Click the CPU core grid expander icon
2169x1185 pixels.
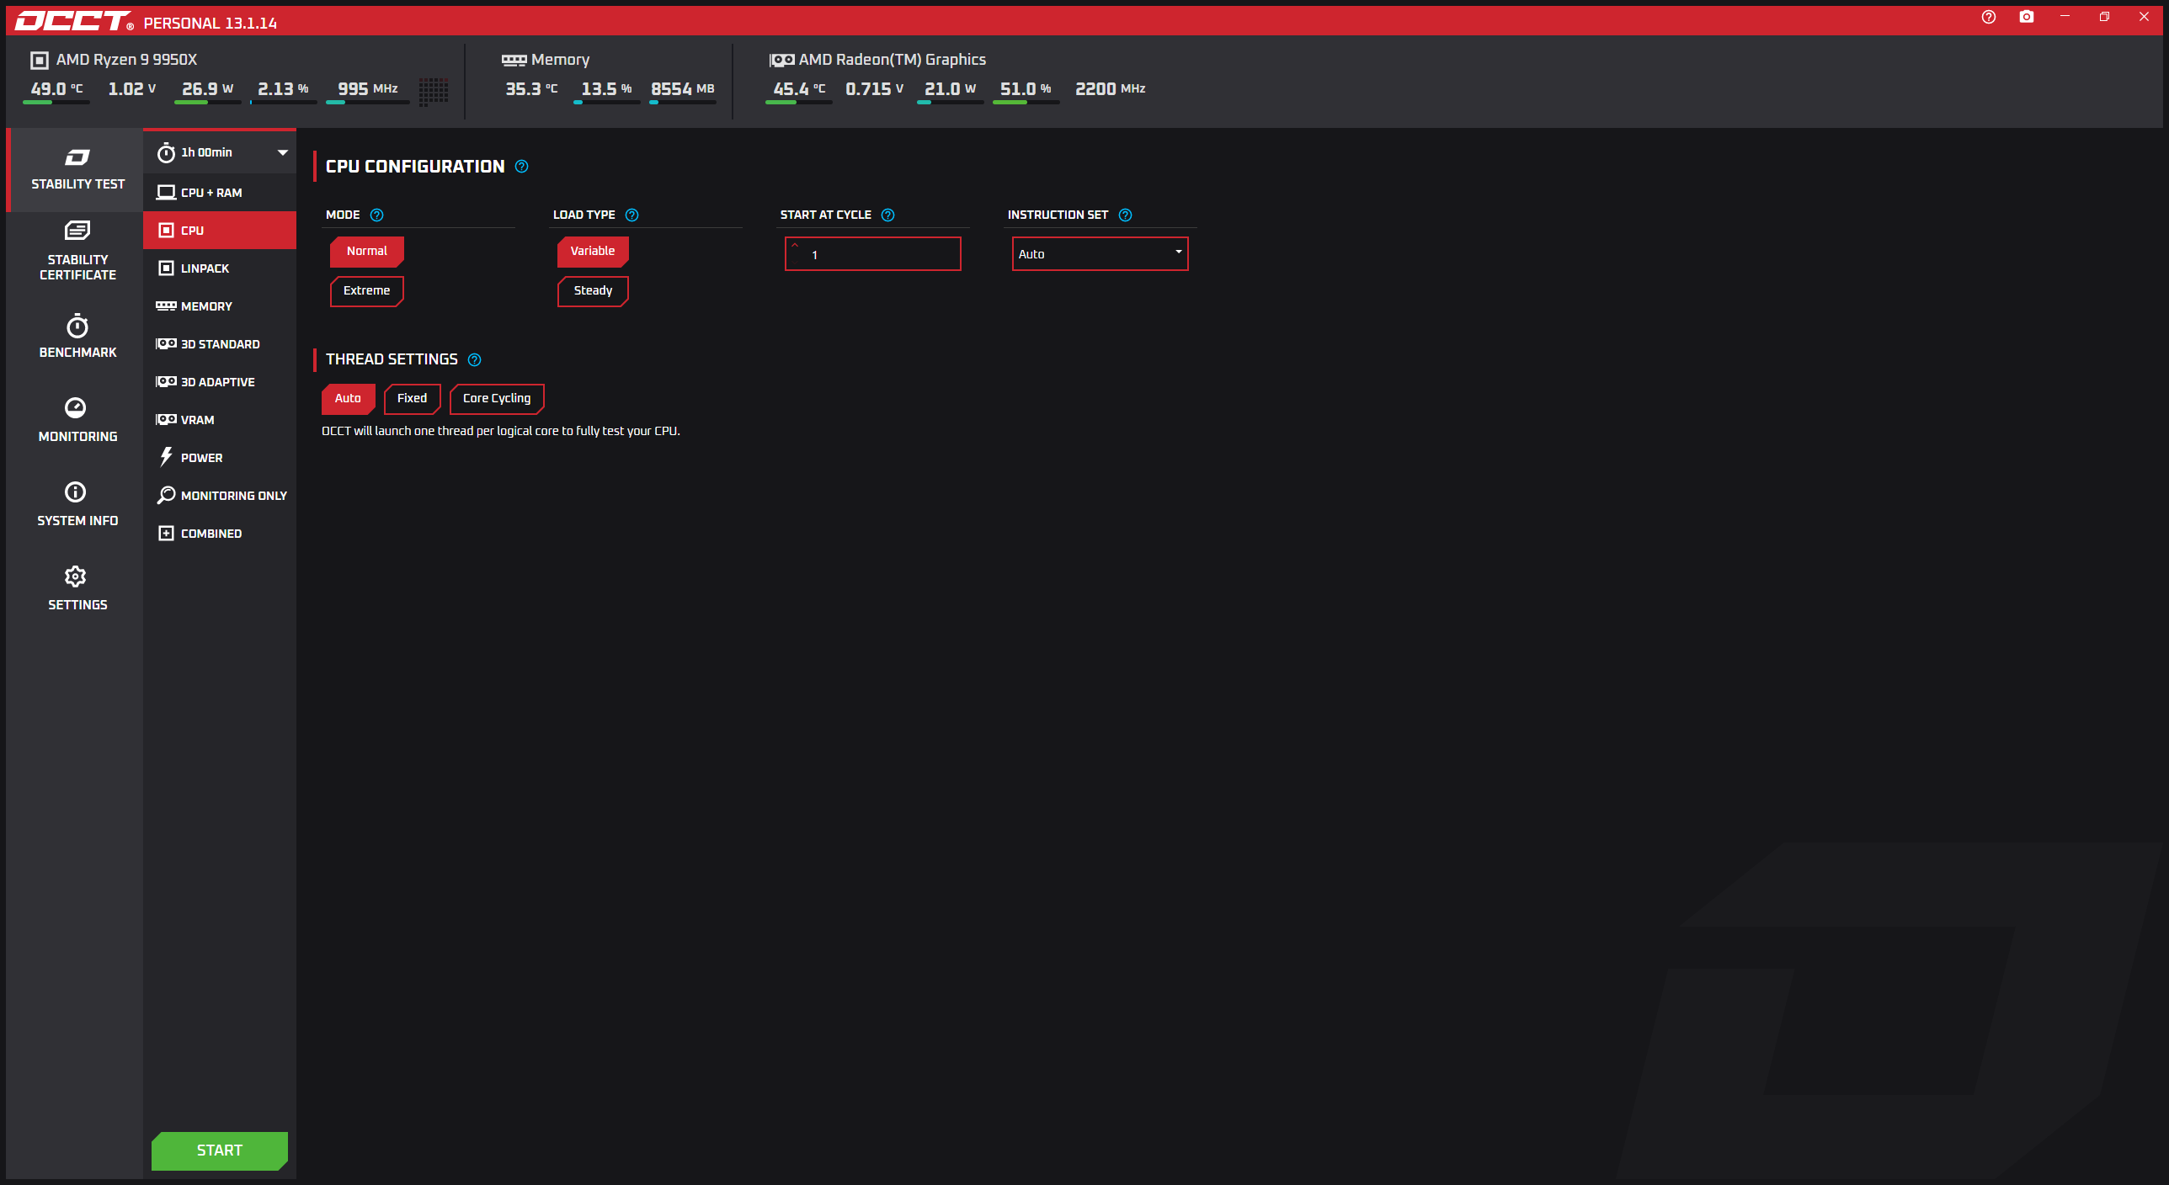pos(434,91)
